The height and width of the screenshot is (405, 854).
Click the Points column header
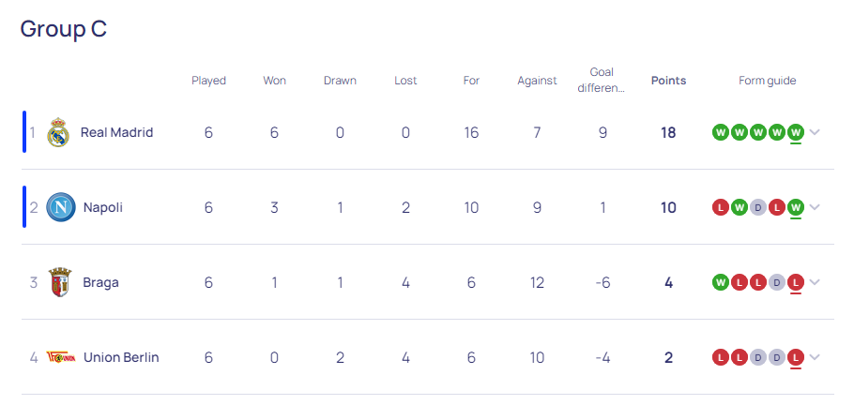tap(669, 81)
